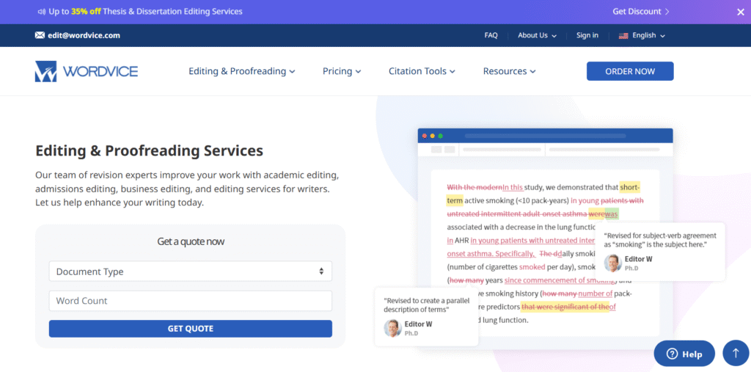Screen dimensions: 751x372
Task: Click the Editing & Proofreading Services heading
Action: click(x=150, y=150)
